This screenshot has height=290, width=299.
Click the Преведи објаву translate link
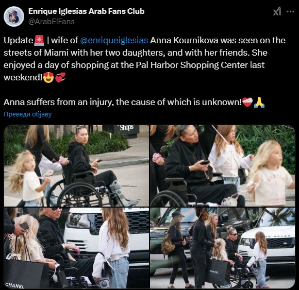(x=28, y=114)
